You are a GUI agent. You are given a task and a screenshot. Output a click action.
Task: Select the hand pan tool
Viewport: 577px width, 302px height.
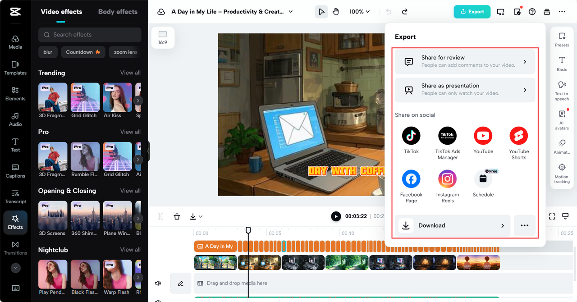tap(336, 12)
